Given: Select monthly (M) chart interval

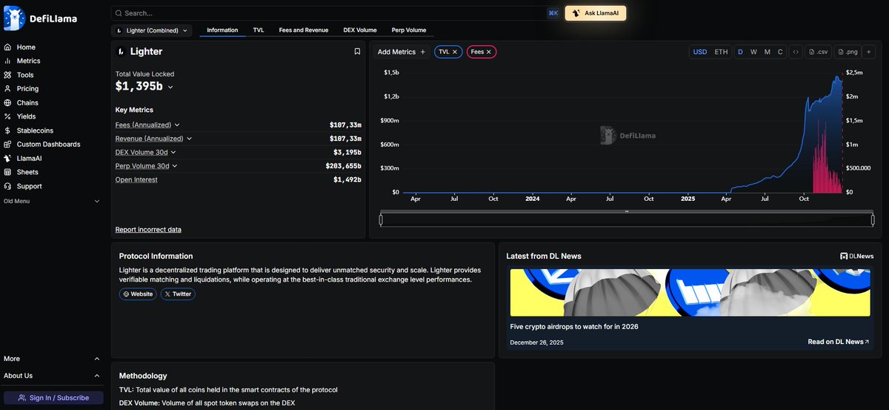Looking at the screenshot, I should (768, 52).
